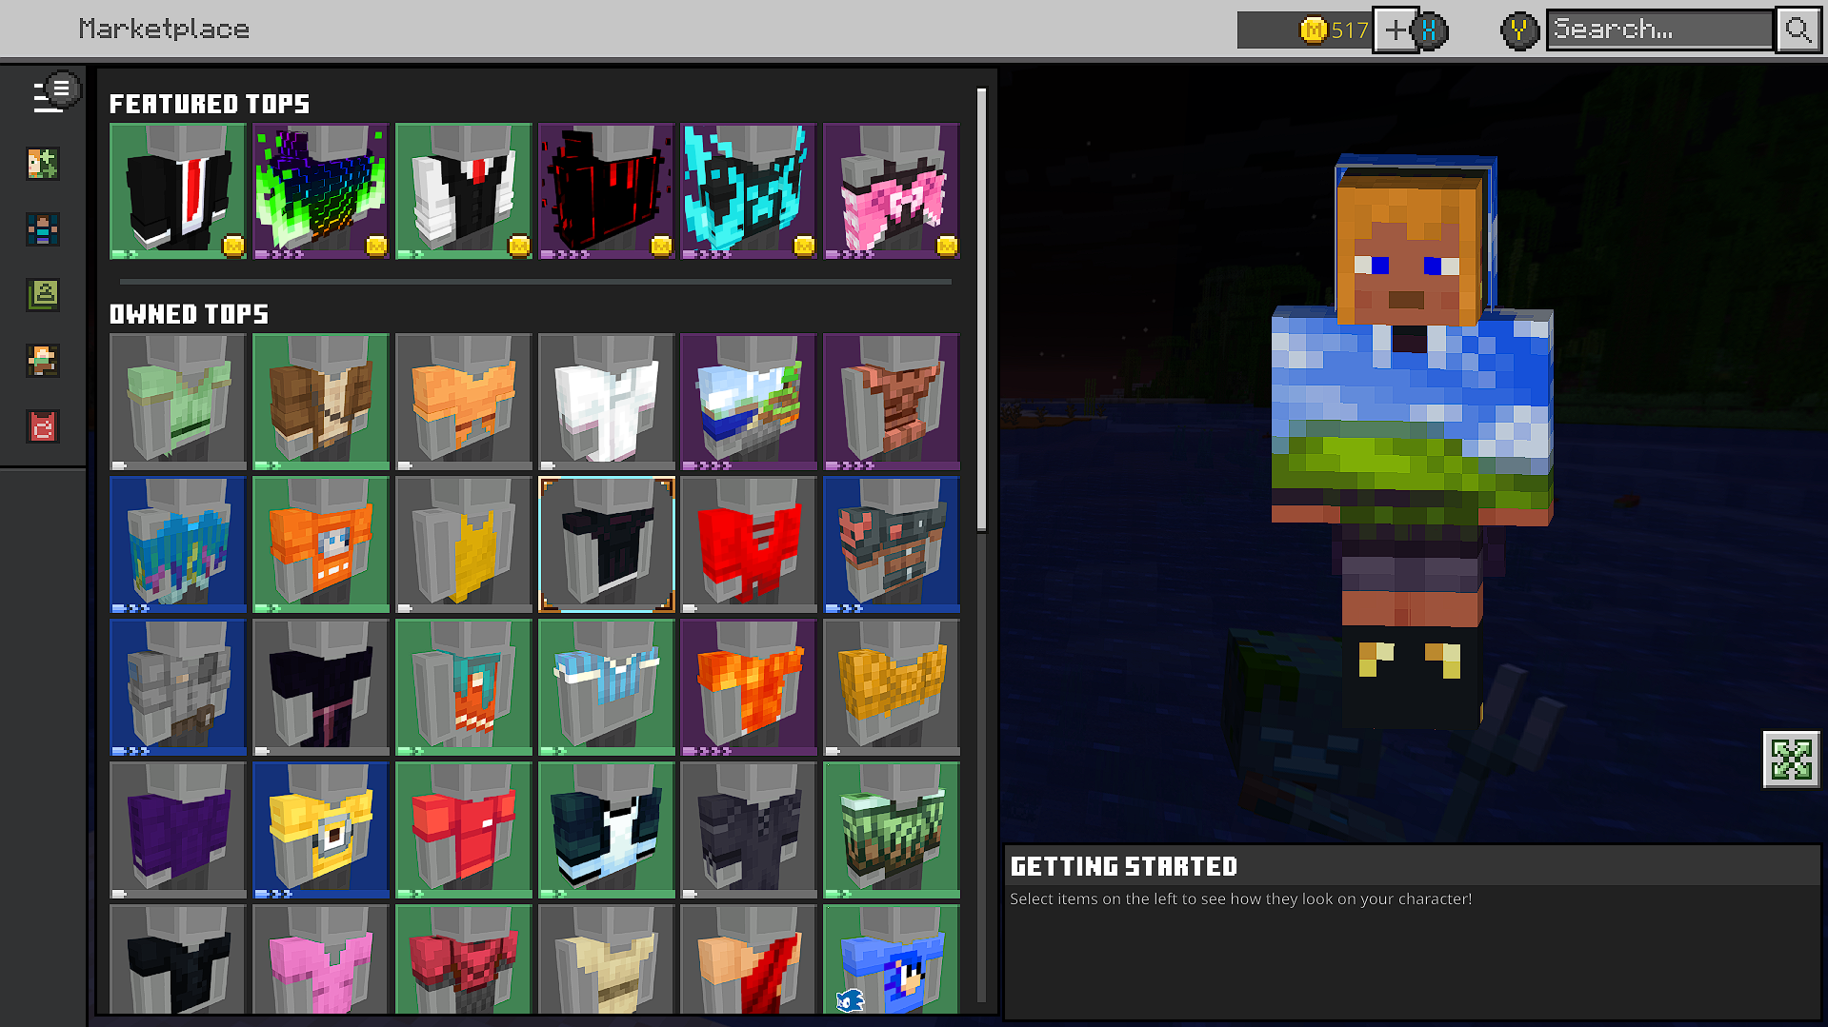1828x1027 pixels.
Task: Open the green portrait card sidebar icon
Action: click(43, 295)
